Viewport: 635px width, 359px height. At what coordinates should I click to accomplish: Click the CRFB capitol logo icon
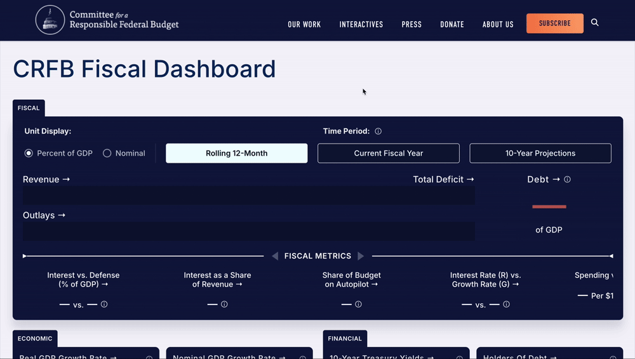click(x=50, y=20)
